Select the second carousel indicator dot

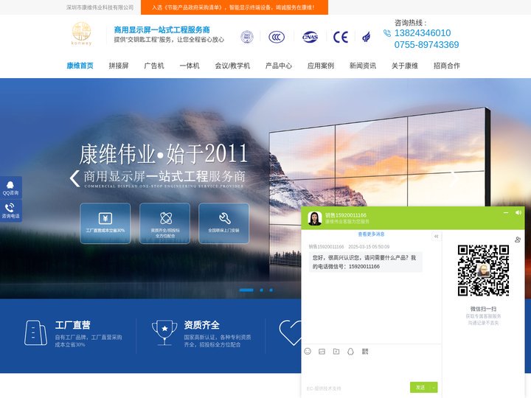[261, 290]
